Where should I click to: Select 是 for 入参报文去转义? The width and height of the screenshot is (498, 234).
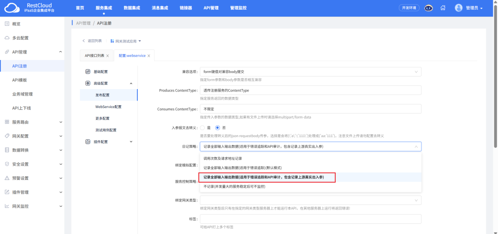tap(202, 127)
